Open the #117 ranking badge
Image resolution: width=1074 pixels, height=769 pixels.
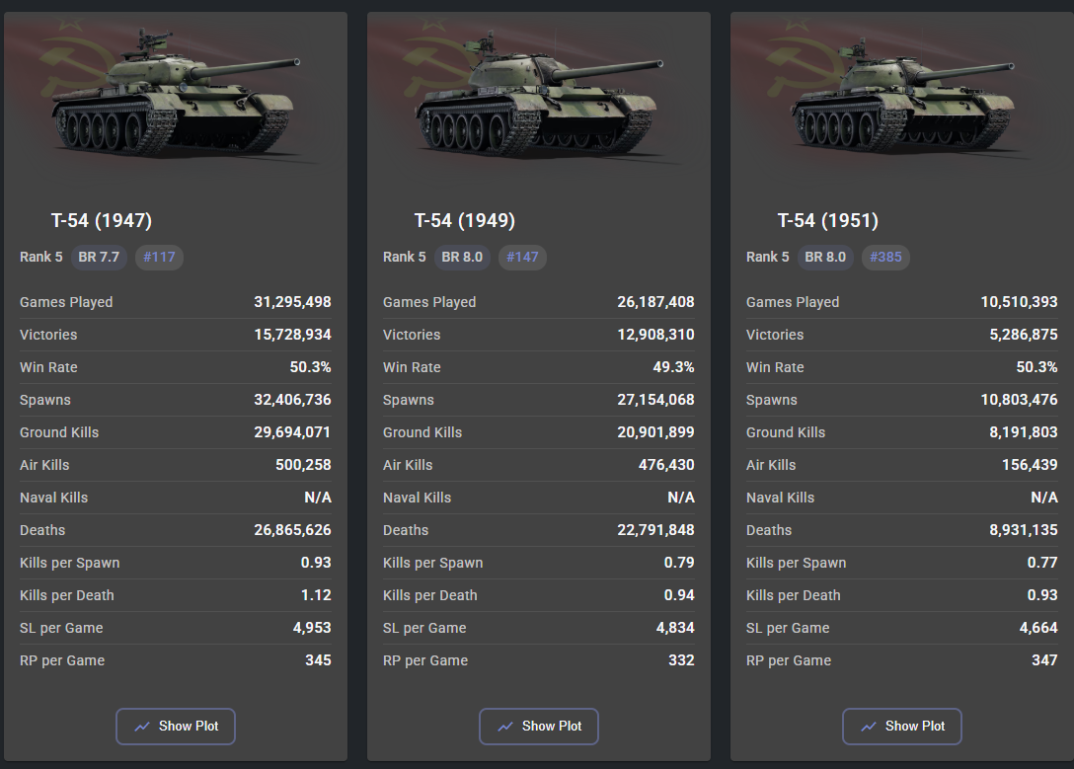click(x=159, y=257)
